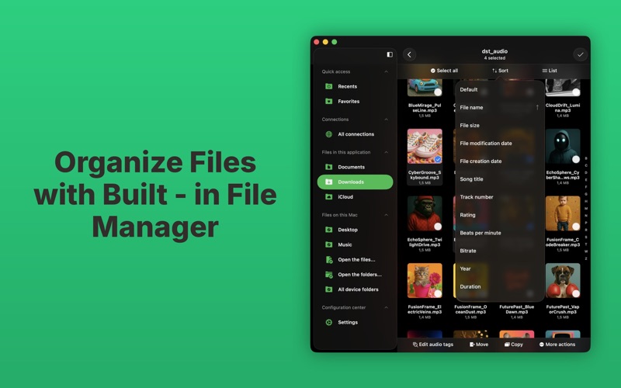Viewport: 621px width, 388px height.
Task: Collapse Files on this Mac section
Action: [386, 215]
